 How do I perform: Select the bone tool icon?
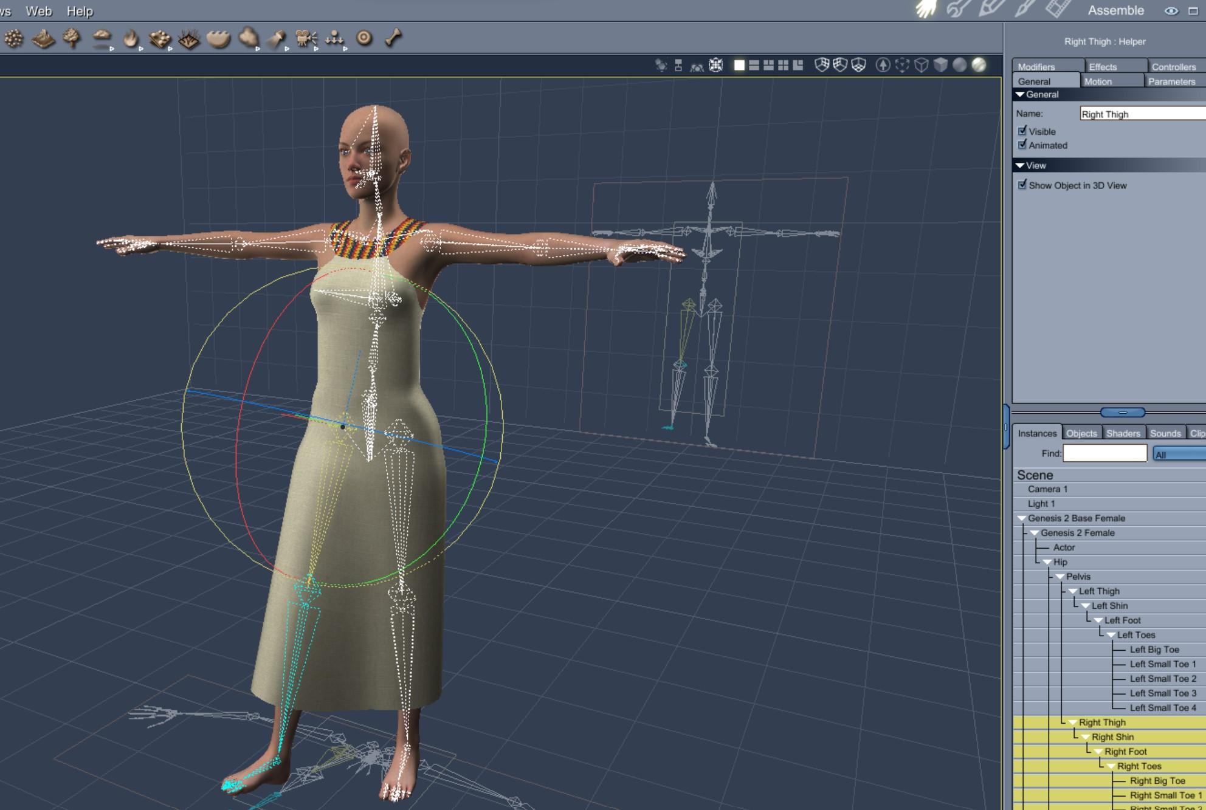393,38
